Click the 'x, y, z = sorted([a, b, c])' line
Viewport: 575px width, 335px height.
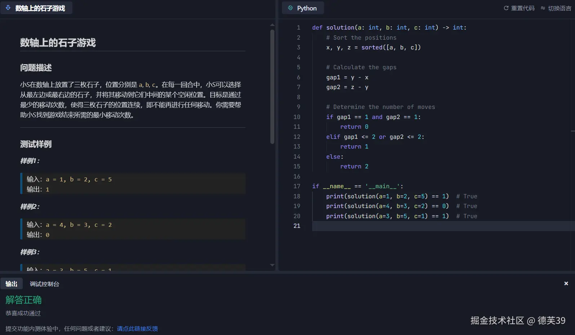click(x=373, y=47)
